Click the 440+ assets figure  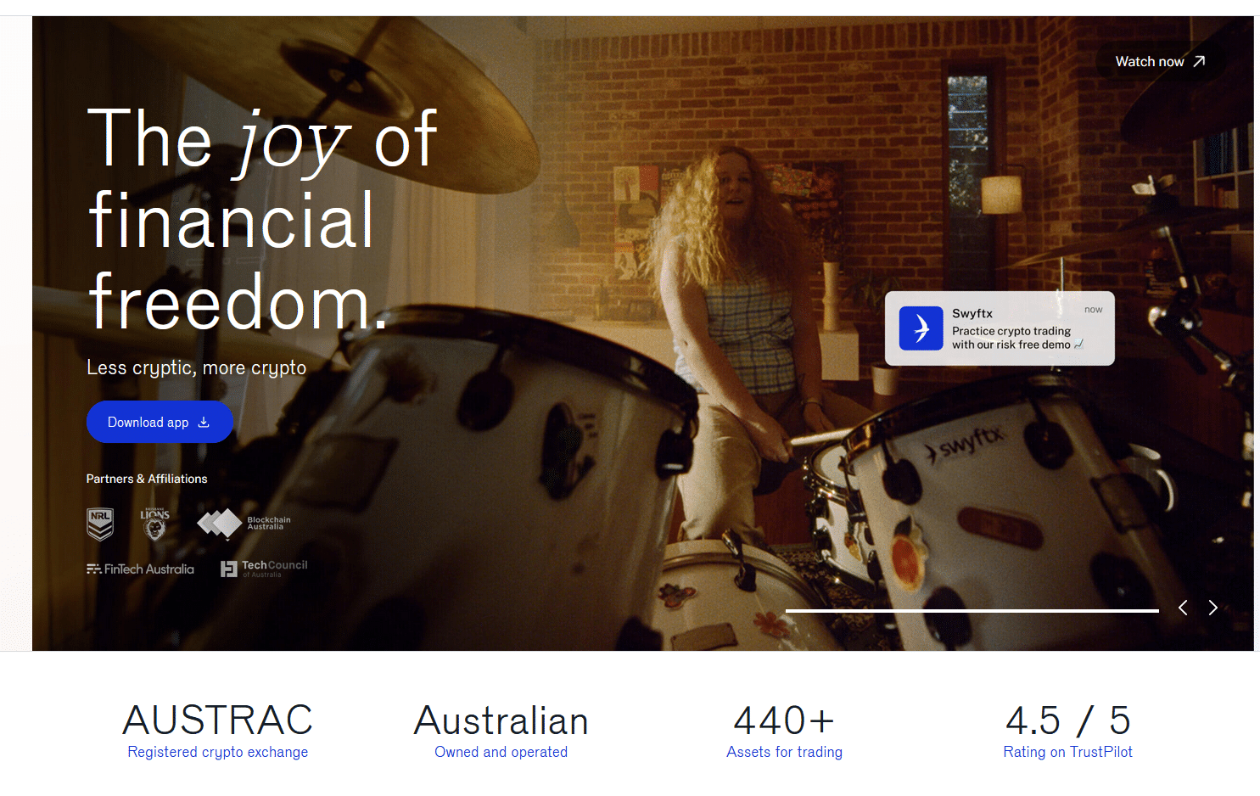pos(784,720)
